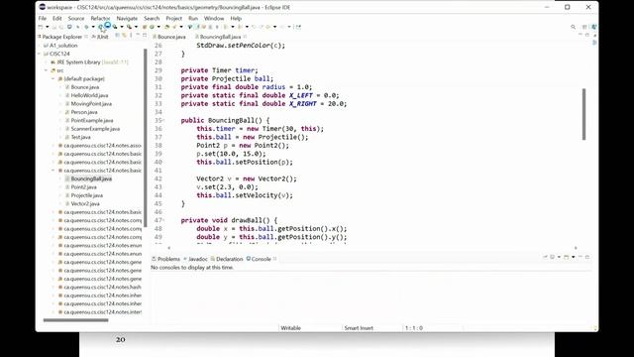The width and height of the screenshot is (634, 357).
Task: Open the Debug dropdown arrow
Action: [93, 27]
